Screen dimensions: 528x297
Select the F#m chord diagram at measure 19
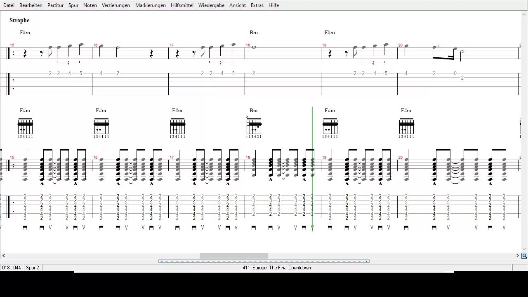330,129
